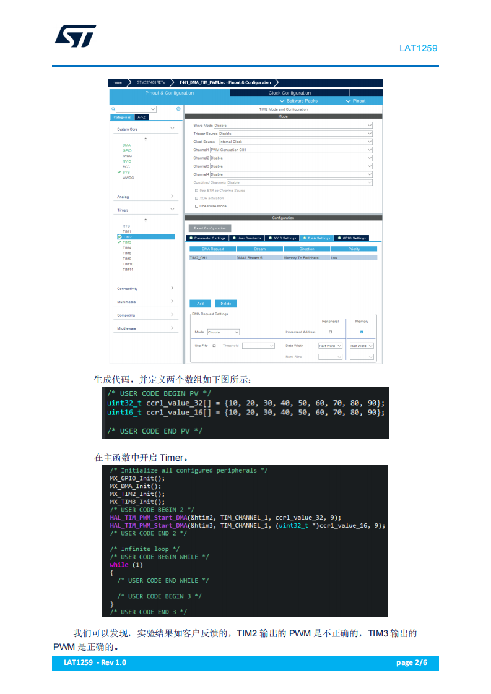The height and width of the screenshot is (694, 491).
Task: Toggle the XOR activation checkbox
Action: click(197, 199)
